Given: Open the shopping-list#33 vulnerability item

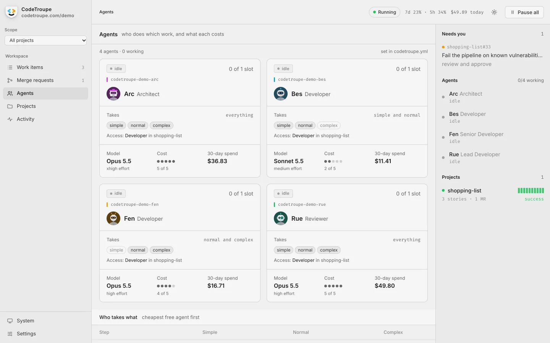Looking at the screenshot, I should [x=493, y=56].
